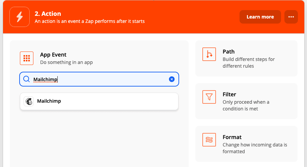Click "Change how incoming data is formatted" text
Screen dimensions: 307x167
pos(255,148)
